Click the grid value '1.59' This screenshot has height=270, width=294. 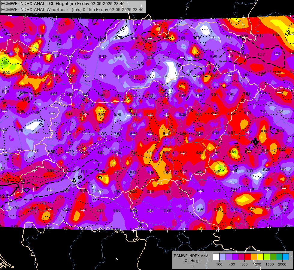tap(19, 150)
